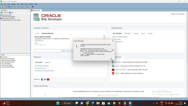
Task: Select Oracle NoSQL Connections tree item
Action: [x=9, y=18]
